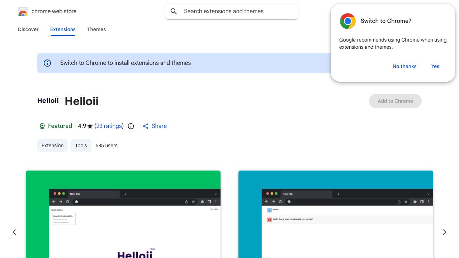Open the blue chat screenshot thumbnail
Image resolution: width=459 pixels, height=258 pixels.
(336, 214)
